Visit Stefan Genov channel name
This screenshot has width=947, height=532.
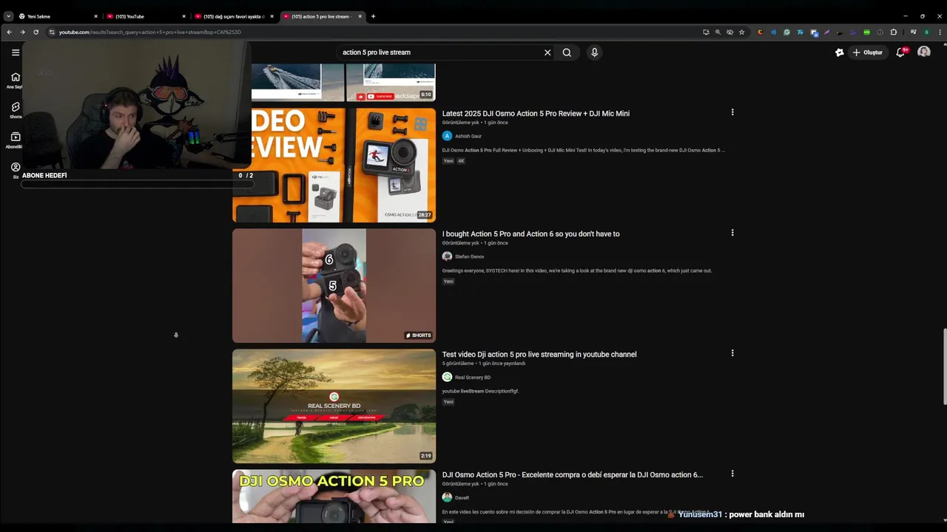pos(469,256)
